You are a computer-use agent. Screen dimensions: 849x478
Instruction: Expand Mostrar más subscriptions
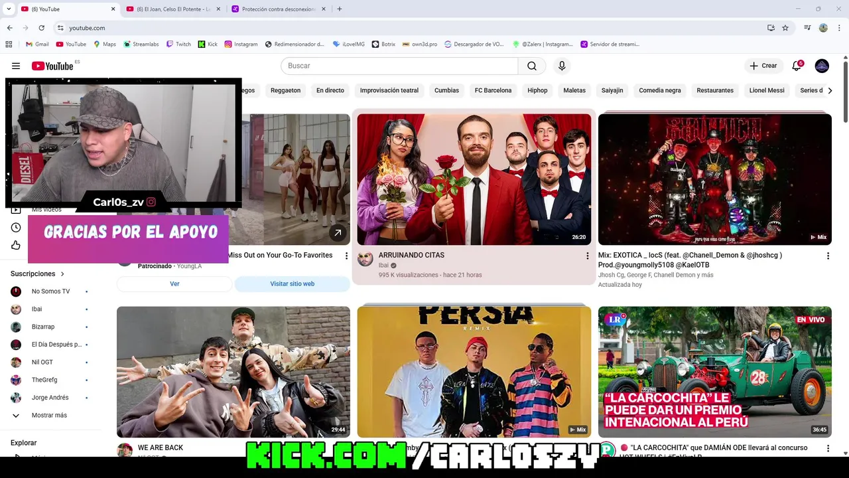coord(49,415)
